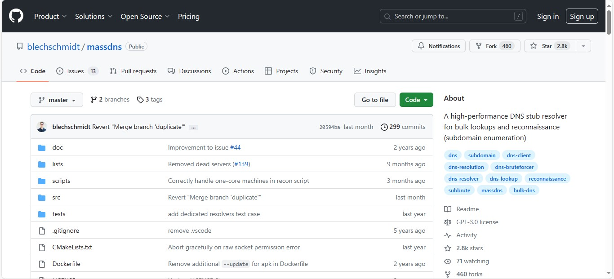
Task: Switch to Pull requests tab
Action: coord(133,71)
